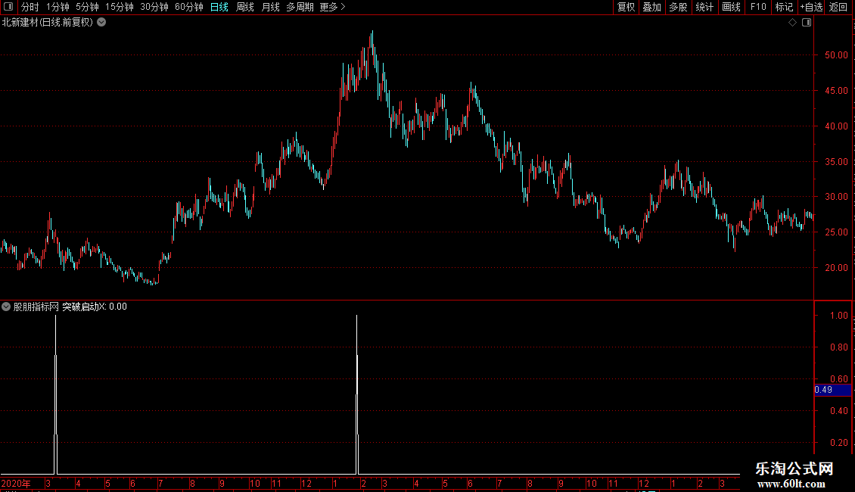Select the 15分钟 period tab
Image resolution: width=855 pixels, height=492 pixels.
(120, 7)
